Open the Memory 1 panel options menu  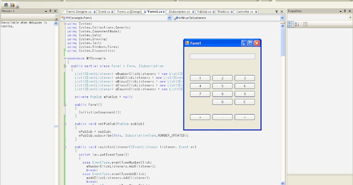click(x=46, y=11)
